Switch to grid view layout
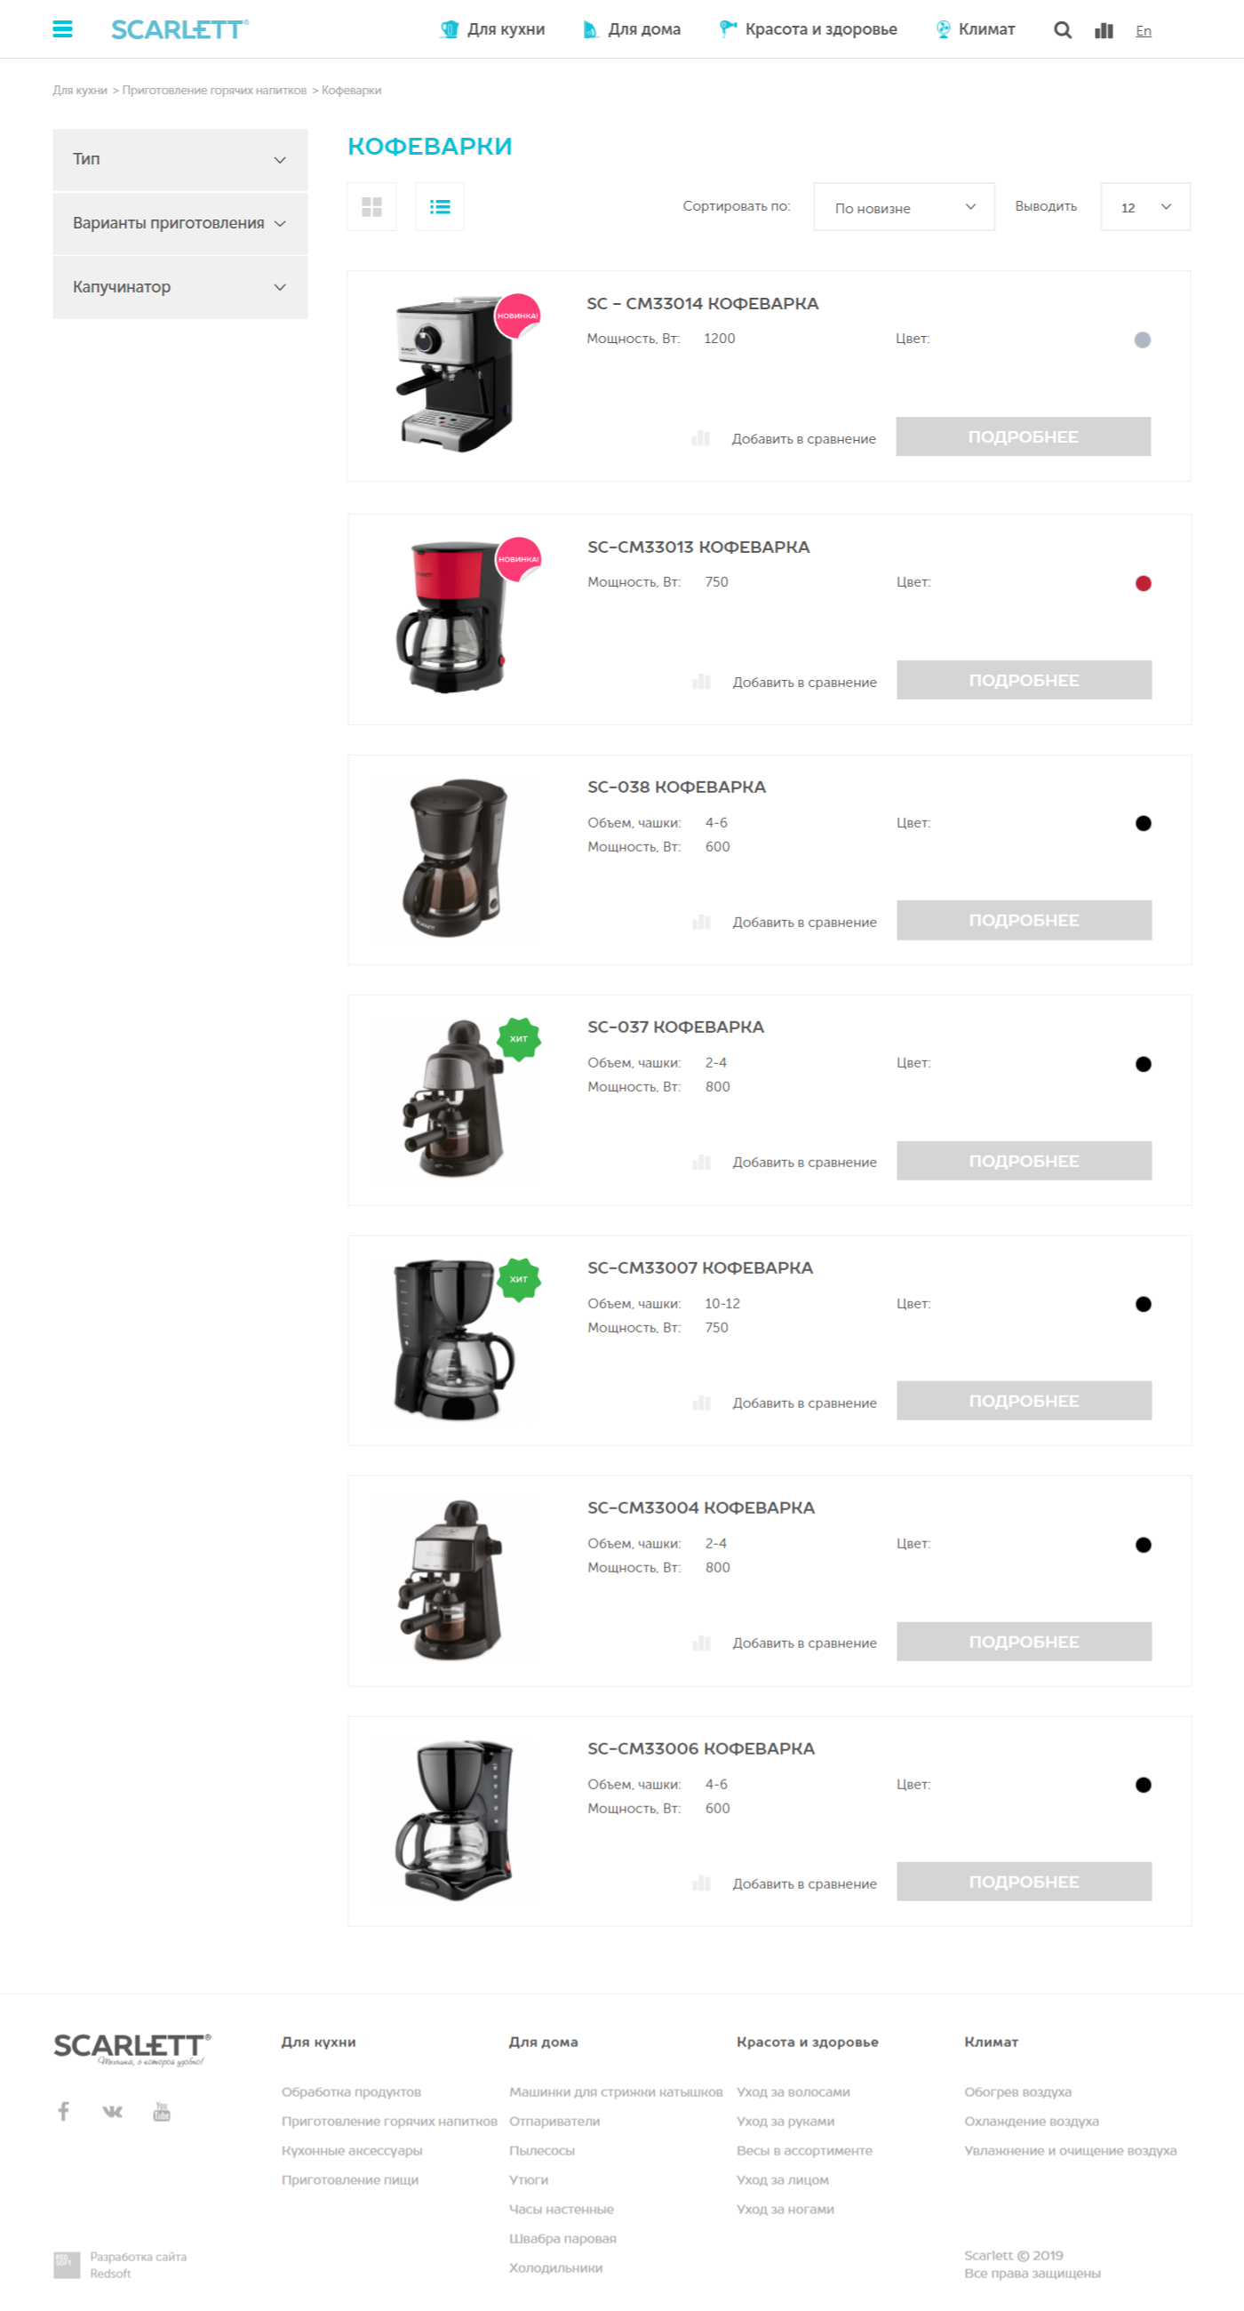Image resolution: width=1244 pixels, height=2311 pixels. click(372, 207)
